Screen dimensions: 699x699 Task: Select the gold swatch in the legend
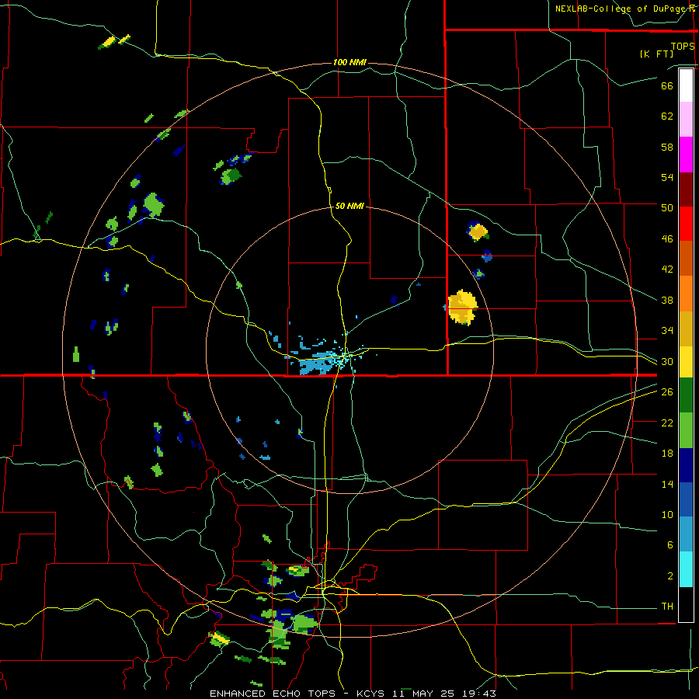[686, 329]
